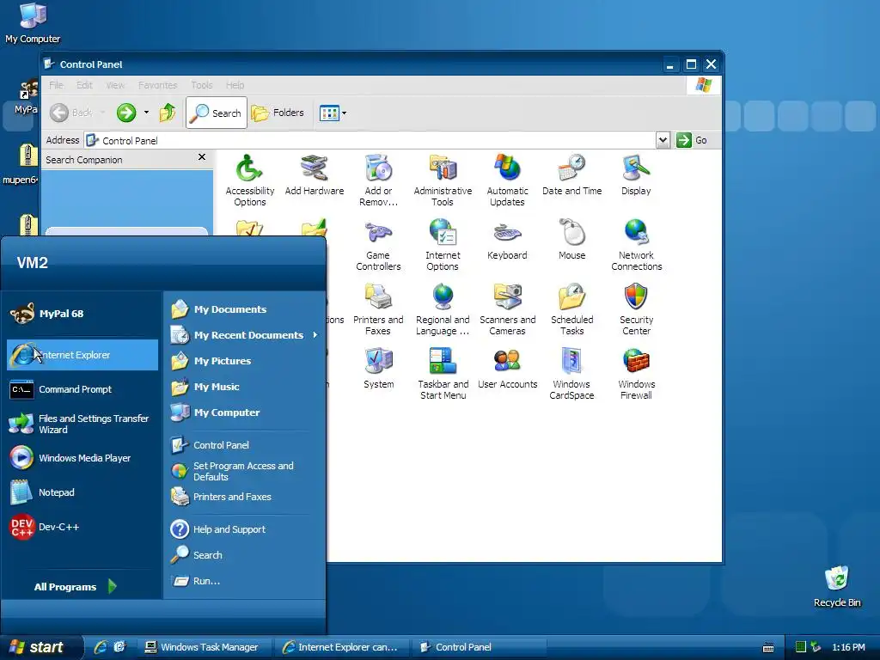Open Date and Time settings icon

(x=571, y=175)
